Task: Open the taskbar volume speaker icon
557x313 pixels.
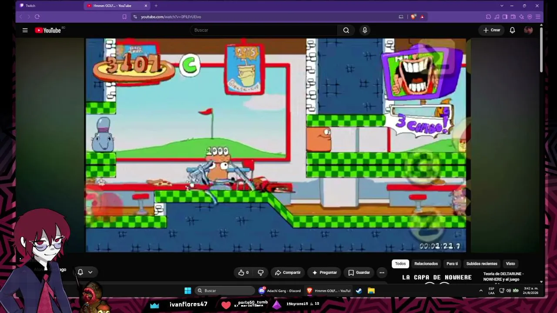Action: tap(508, 291)
